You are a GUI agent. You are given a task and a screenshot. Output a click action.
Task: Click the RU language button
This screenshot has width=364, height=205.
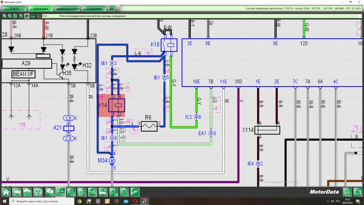click(x=112, y=8)
